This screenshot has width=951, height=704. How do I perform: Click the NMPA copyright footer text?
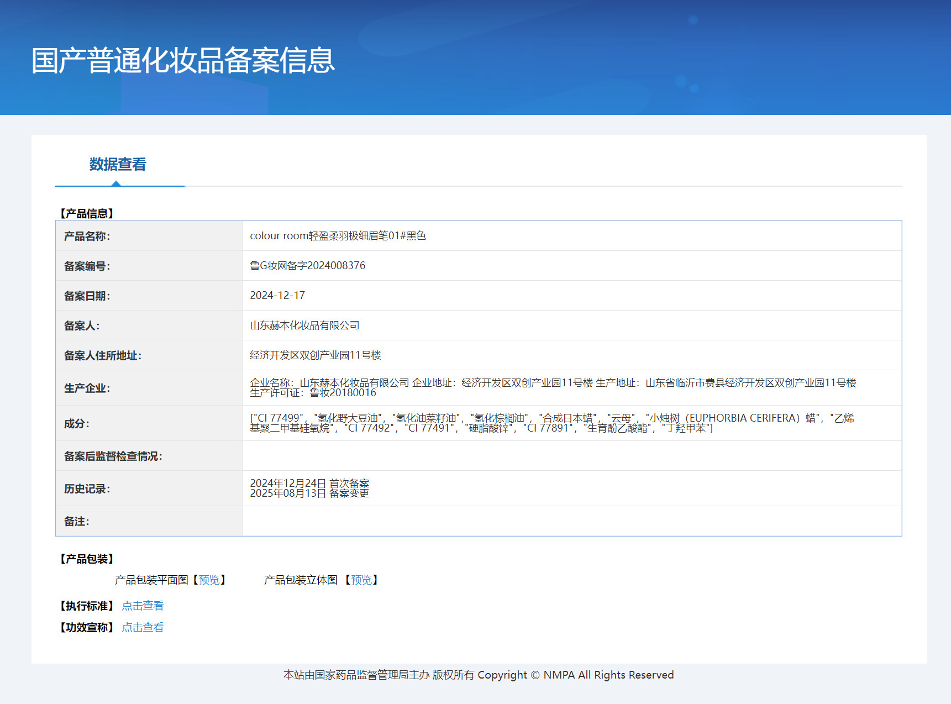click(x=479, y=675)
